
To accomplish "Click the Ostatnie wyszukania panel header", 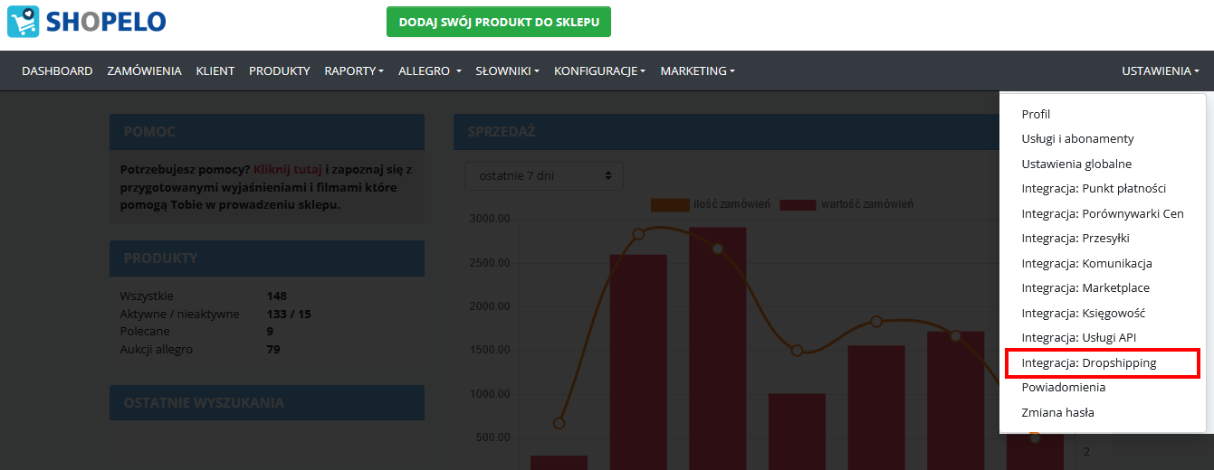I will [x=267, y=403].
